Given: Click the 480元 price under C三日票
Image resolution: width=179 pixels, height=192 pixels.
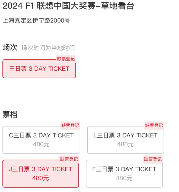Looking at the screenshot, I should pos(41,144).
